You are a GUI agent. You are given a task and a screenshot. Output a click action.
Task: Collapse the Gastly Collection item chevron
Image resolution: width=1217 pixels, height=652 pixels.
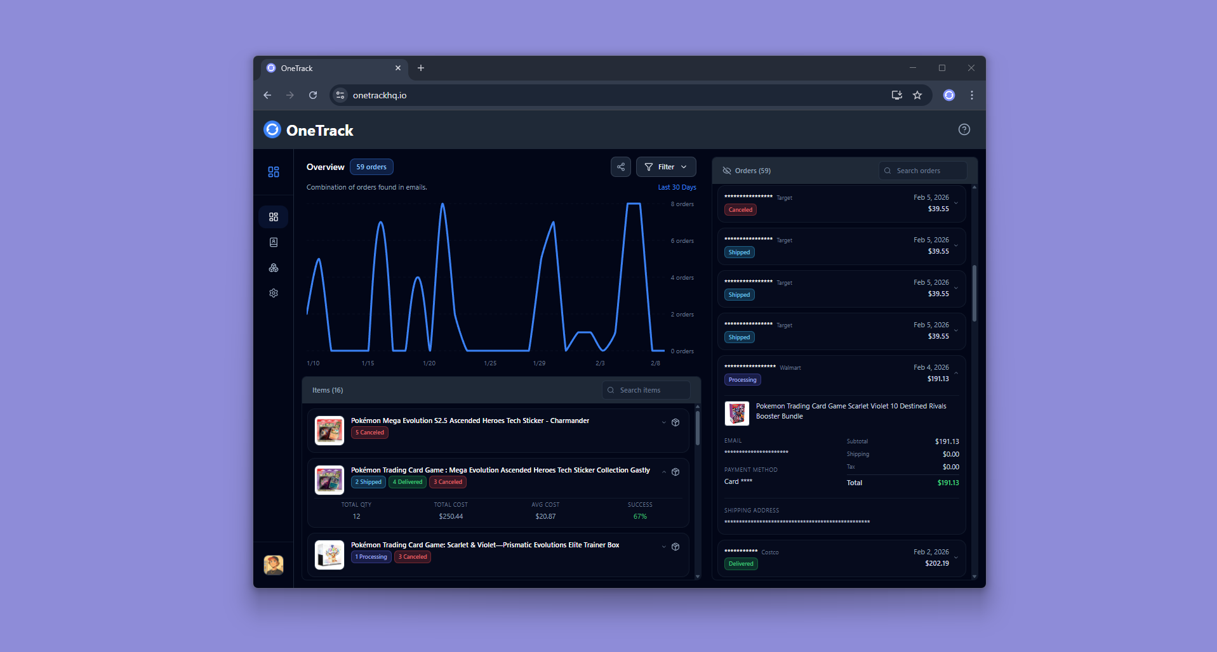pyautogui.click(x=664, y=472)
